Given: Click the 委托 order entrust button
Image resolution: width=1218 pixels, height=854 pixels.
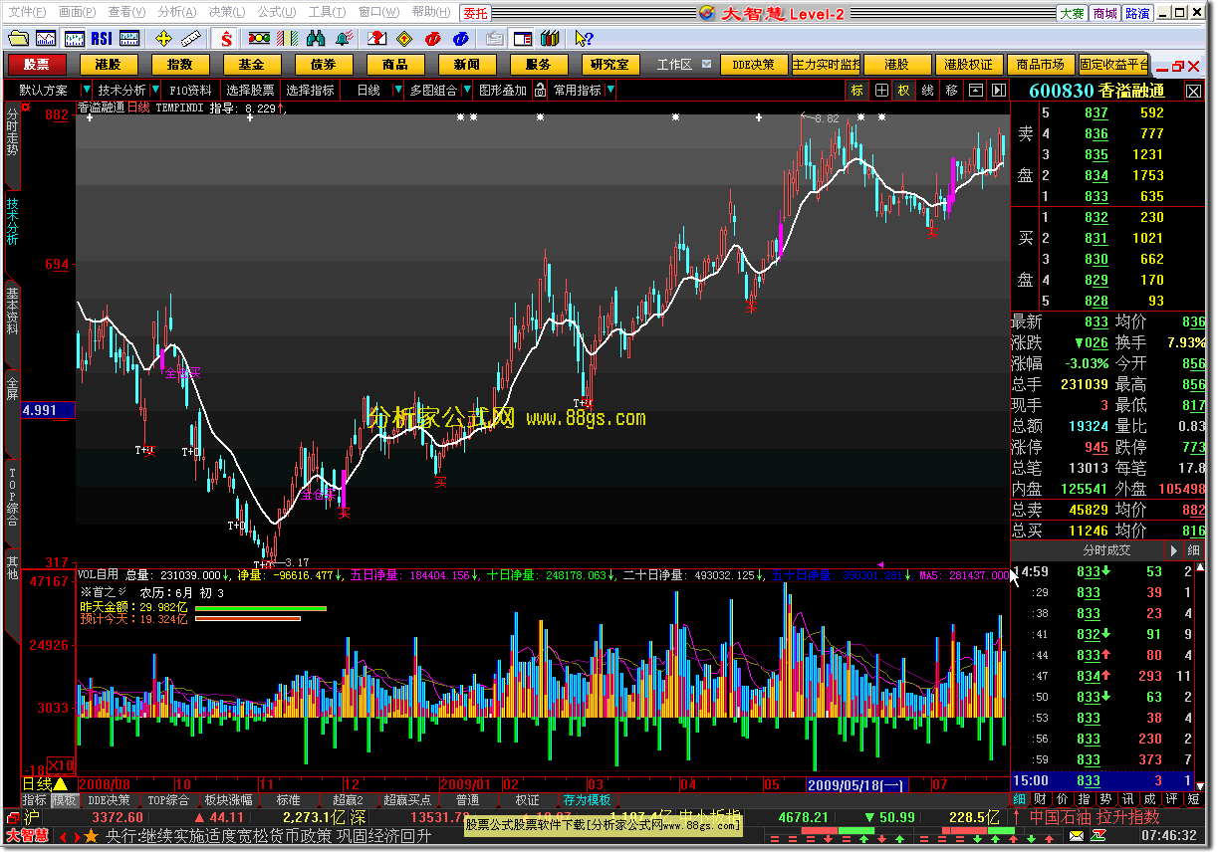Looking at the screenshot, I should tap(475, 12).
